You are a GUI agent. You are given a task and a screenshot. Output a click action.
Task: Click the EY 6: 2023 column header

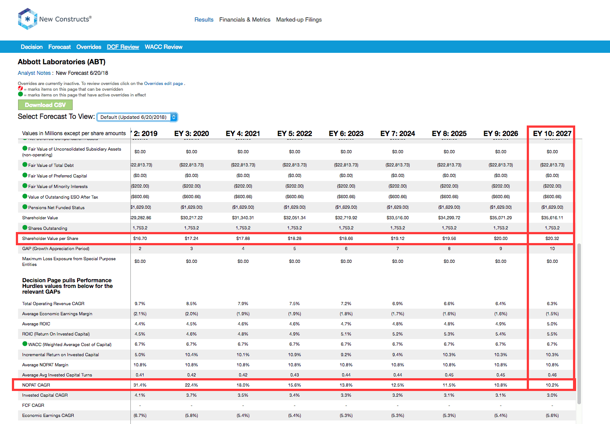coord(346,133)
